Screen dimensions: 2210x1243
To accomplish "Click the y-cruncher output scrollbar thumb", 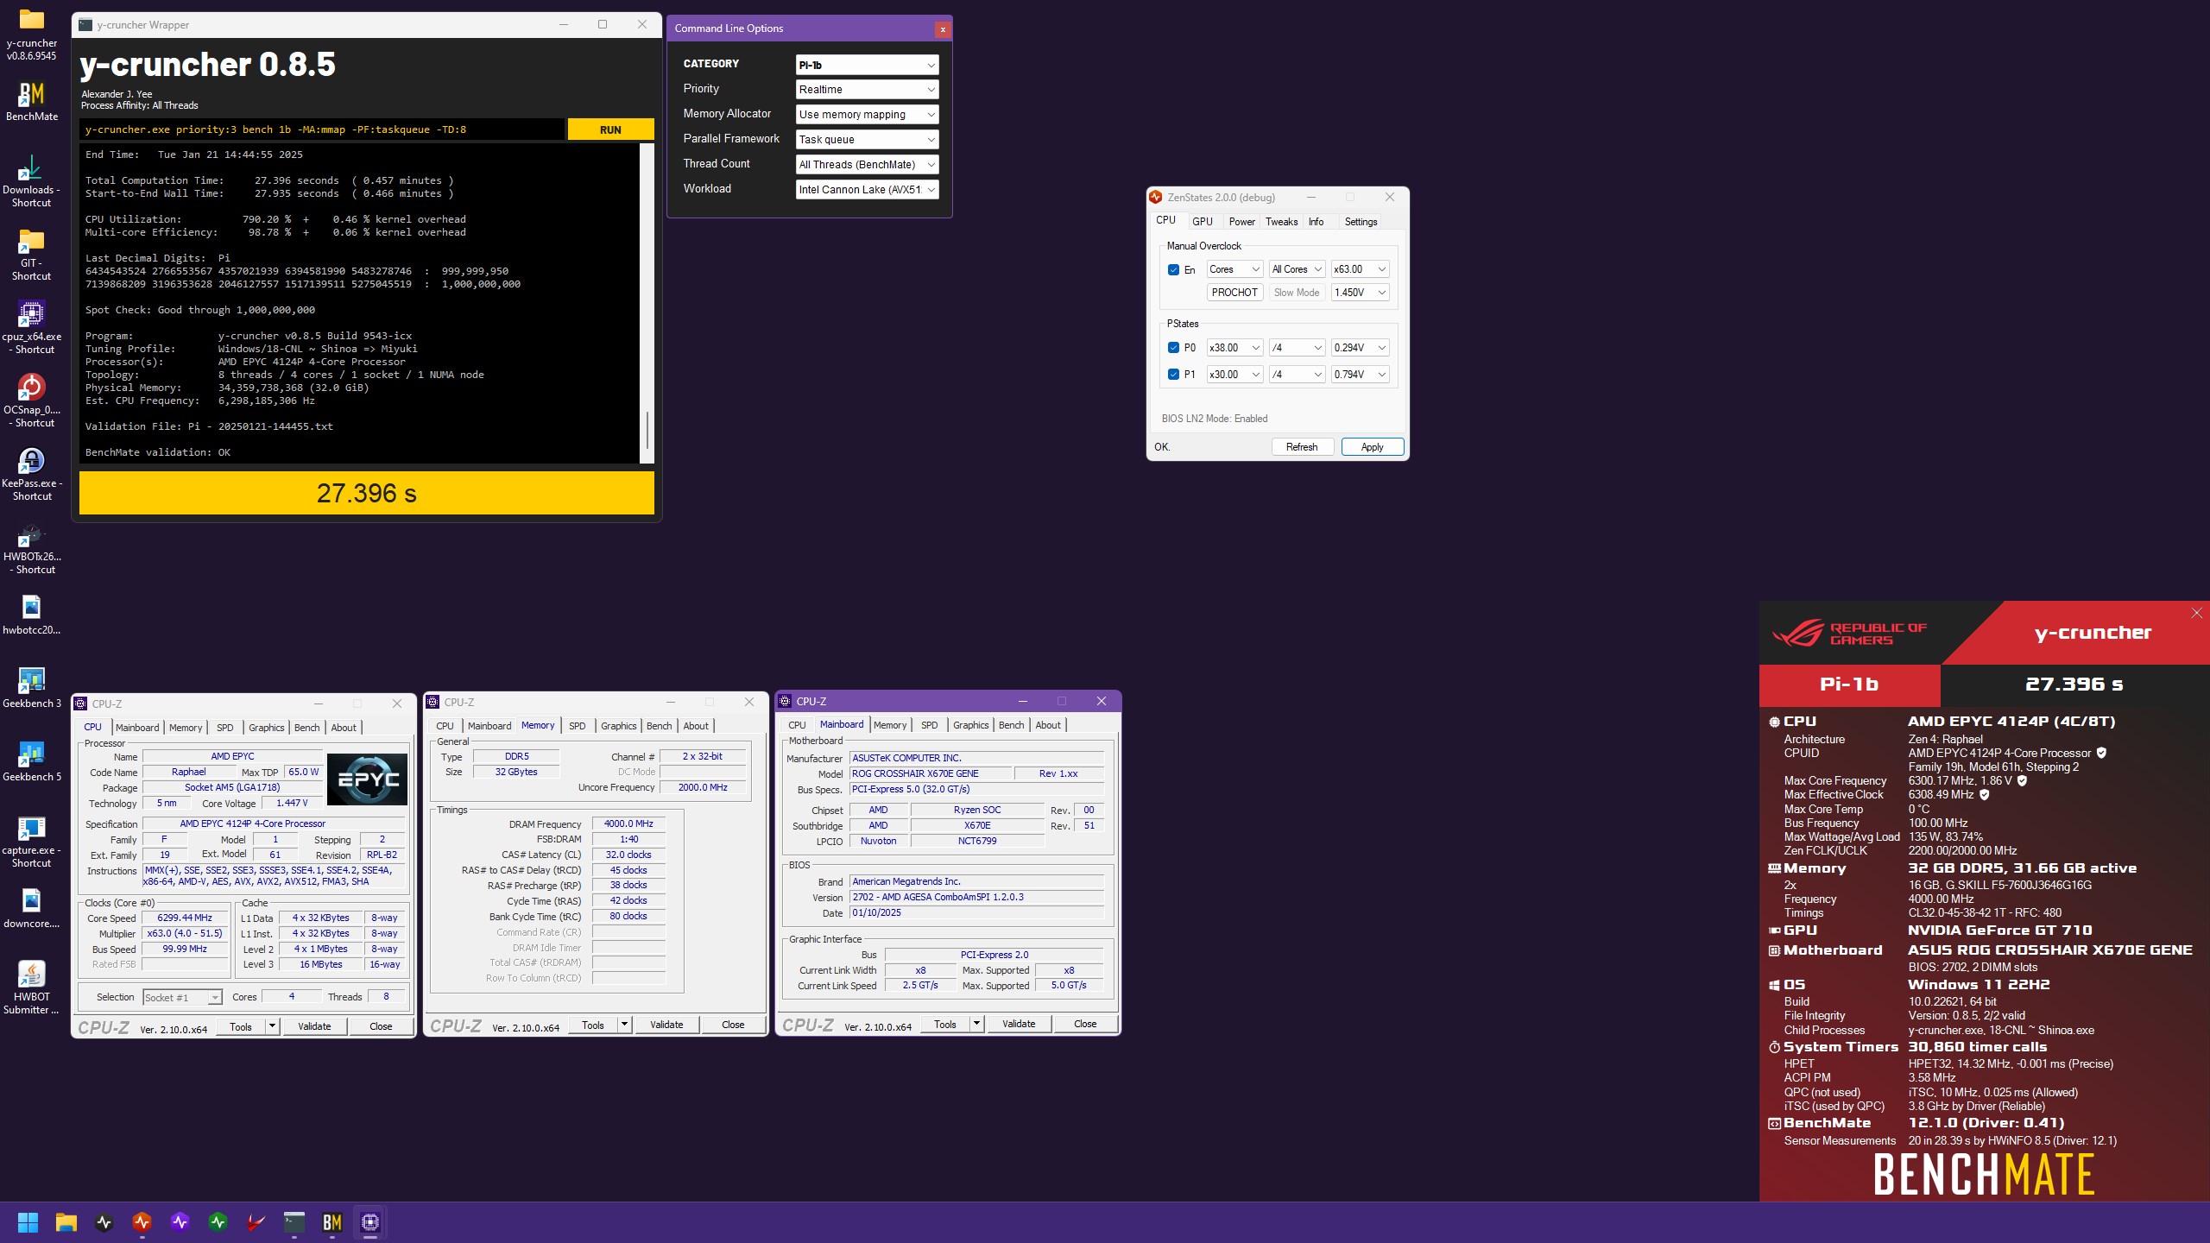I will pyautogui.click(x=647, y=431).
